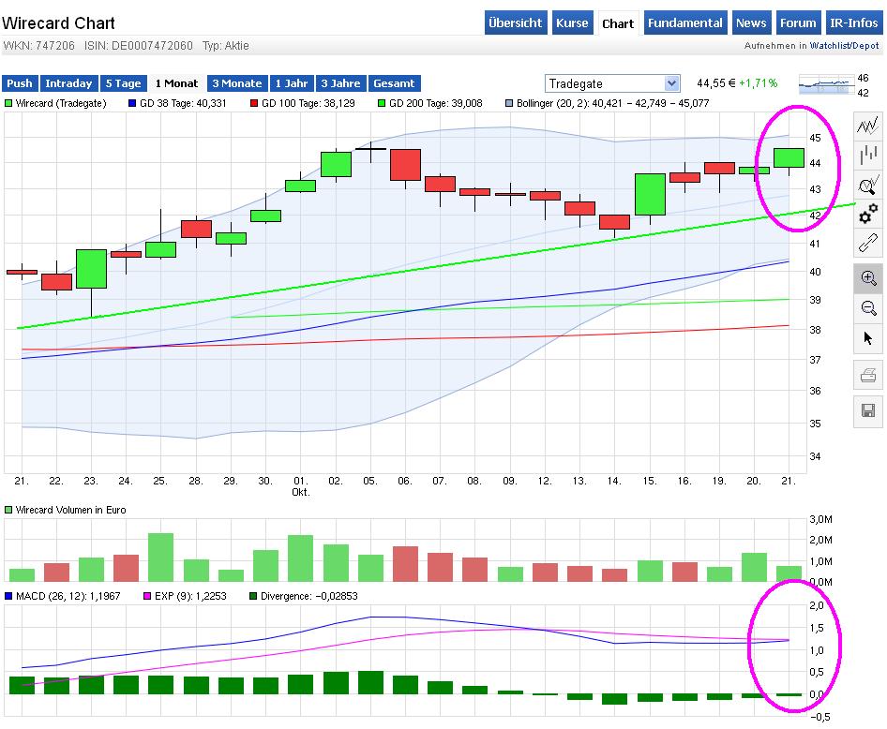
Task: Click the Divergence: −0,02853 label
Action: point(308,596)
